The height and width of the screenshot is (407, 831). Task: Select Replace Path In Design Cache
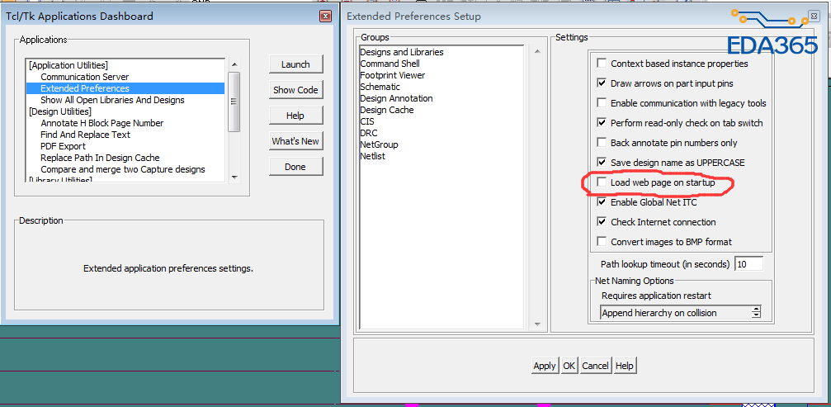click(100, 158)
